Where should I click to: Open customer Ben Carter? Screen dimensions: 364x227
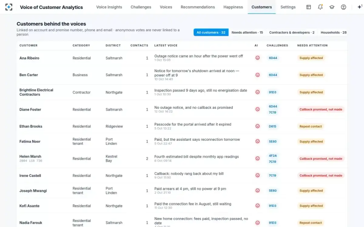pyautogui.click(x=29, y=75)
